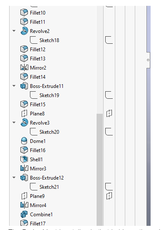Toggle Plane8 visibility in display pane column
The width and height of the screenshot is (166, 230).
(x=109, y=113)
